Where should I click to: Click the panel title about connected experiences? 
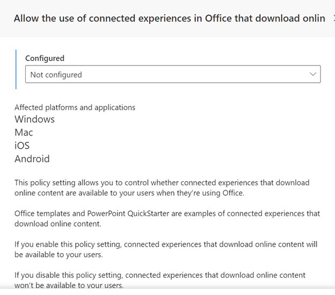point(170,18)
